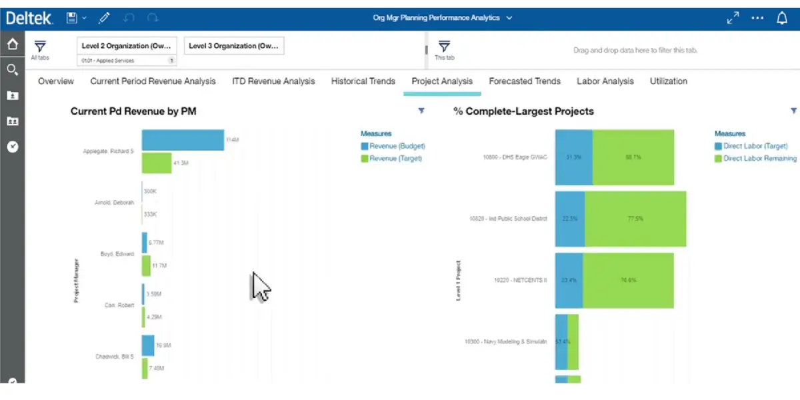Click the Boyd, Edward axis label

(x=117, y=254)
